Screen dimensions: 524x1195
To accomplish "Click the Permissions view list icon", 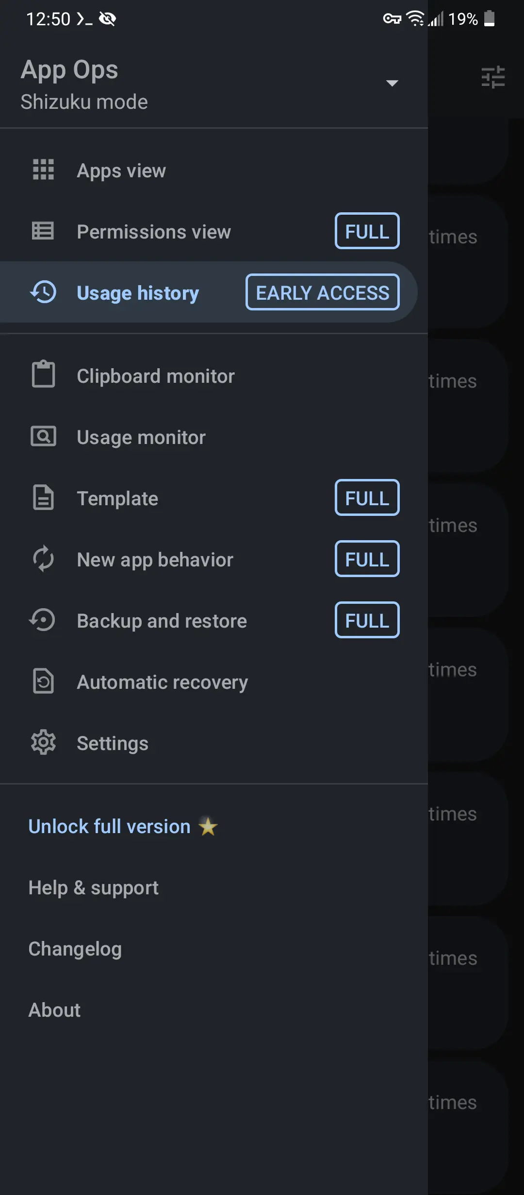I will point(43,231).
